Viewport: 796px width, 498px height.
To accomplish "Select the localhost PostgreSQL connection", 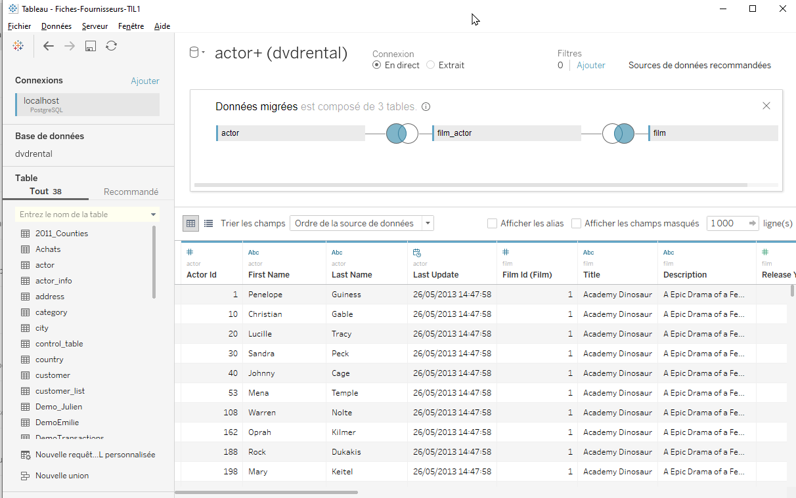I will tap(87, 104).
